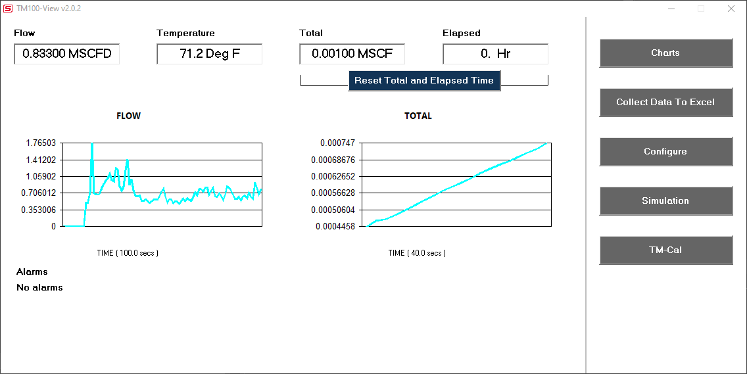The width and height of the screenshot is (747, 374).
Task: Launch the TM-Cal tool
Action: pyautogui.click(x=665, y=250)
